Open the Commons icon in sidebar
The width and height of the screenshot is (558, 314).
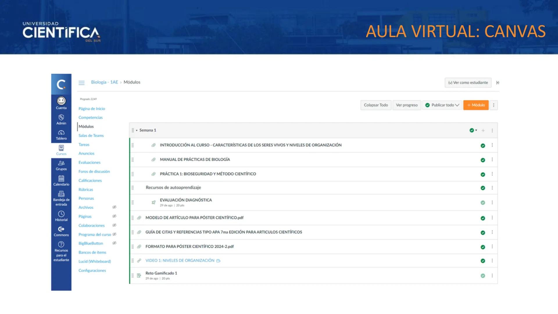(x=61, y=229)
